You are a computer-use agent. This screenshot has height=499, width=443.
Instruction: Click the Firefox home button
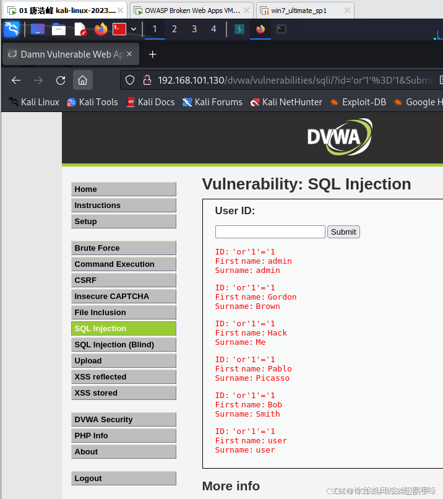[x=83, y=80]
